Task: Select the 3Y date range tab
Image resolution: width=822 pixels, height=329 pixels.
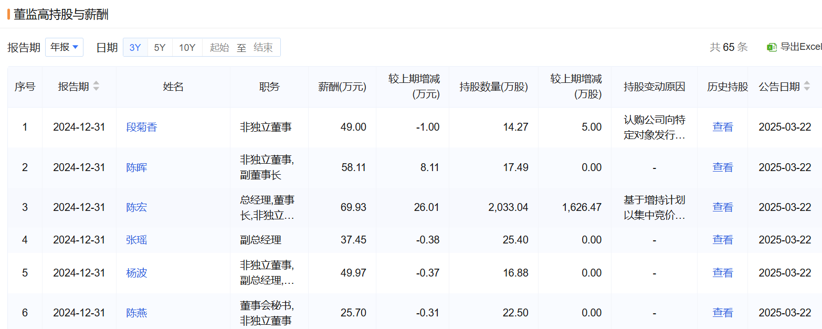Action: click(x=135, y=47)
